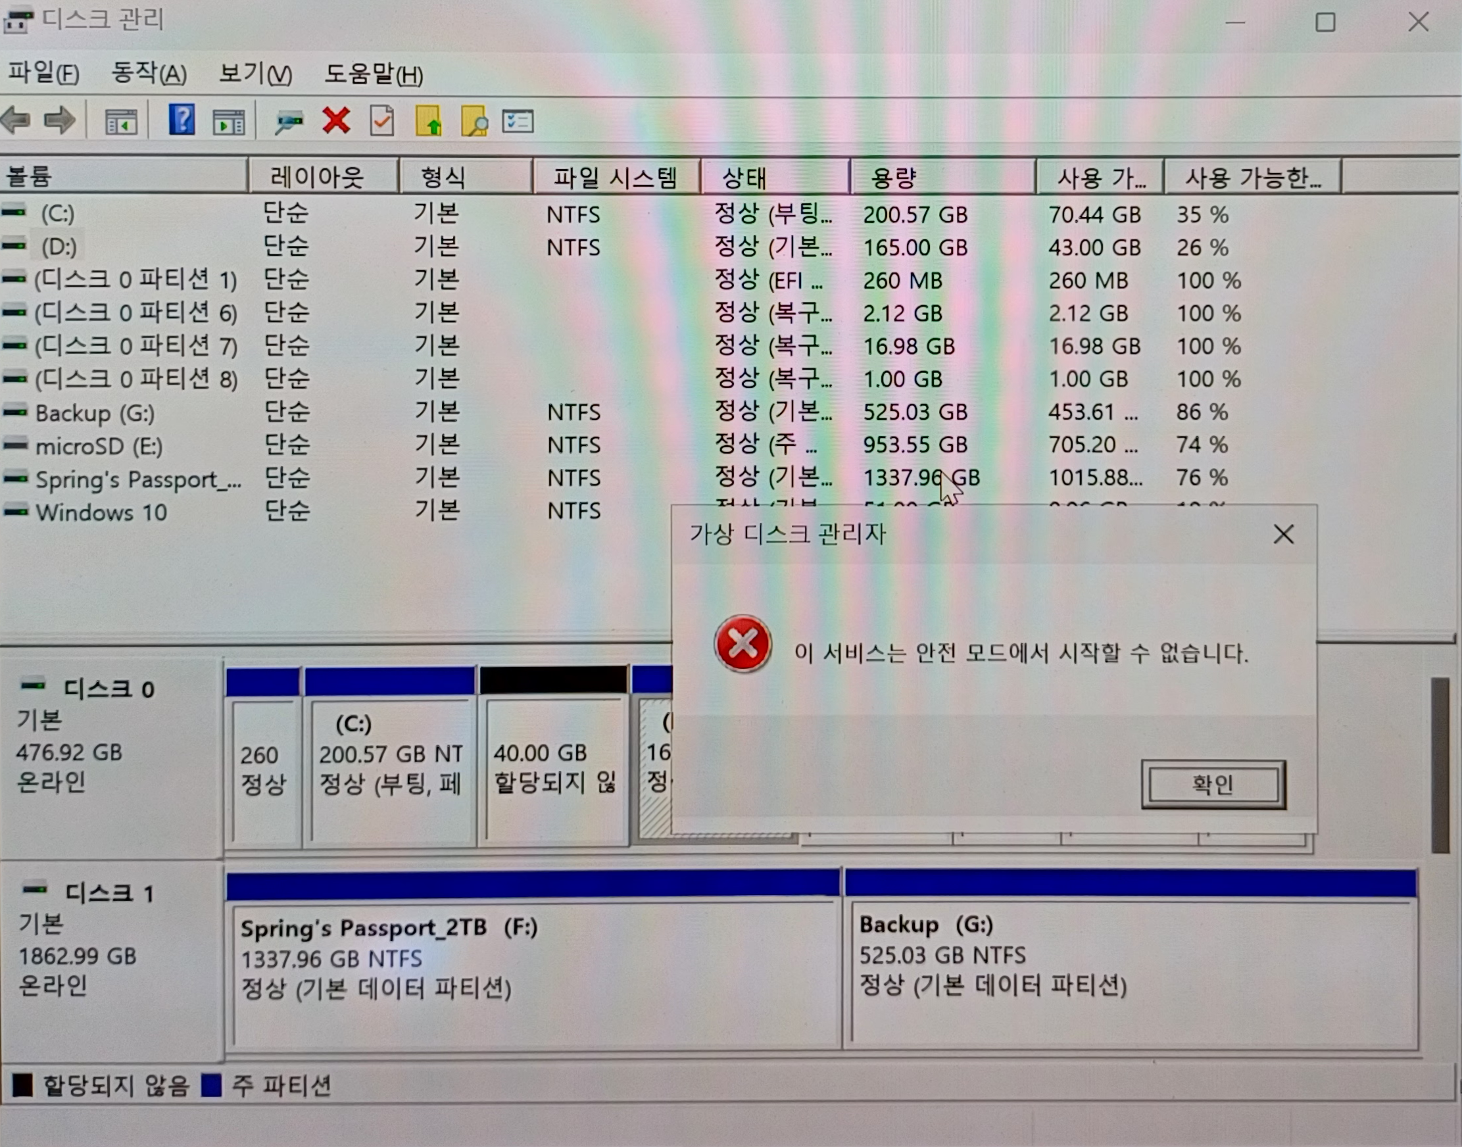Click the blue help question mark icon
The width and height of the screenshot is (1462, 1147).
click(x=182, y=121)
